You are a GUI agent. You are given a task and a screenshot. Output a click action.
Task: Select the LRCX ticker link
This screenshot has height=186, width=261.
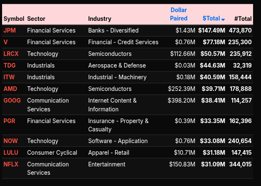coord(11,54)
